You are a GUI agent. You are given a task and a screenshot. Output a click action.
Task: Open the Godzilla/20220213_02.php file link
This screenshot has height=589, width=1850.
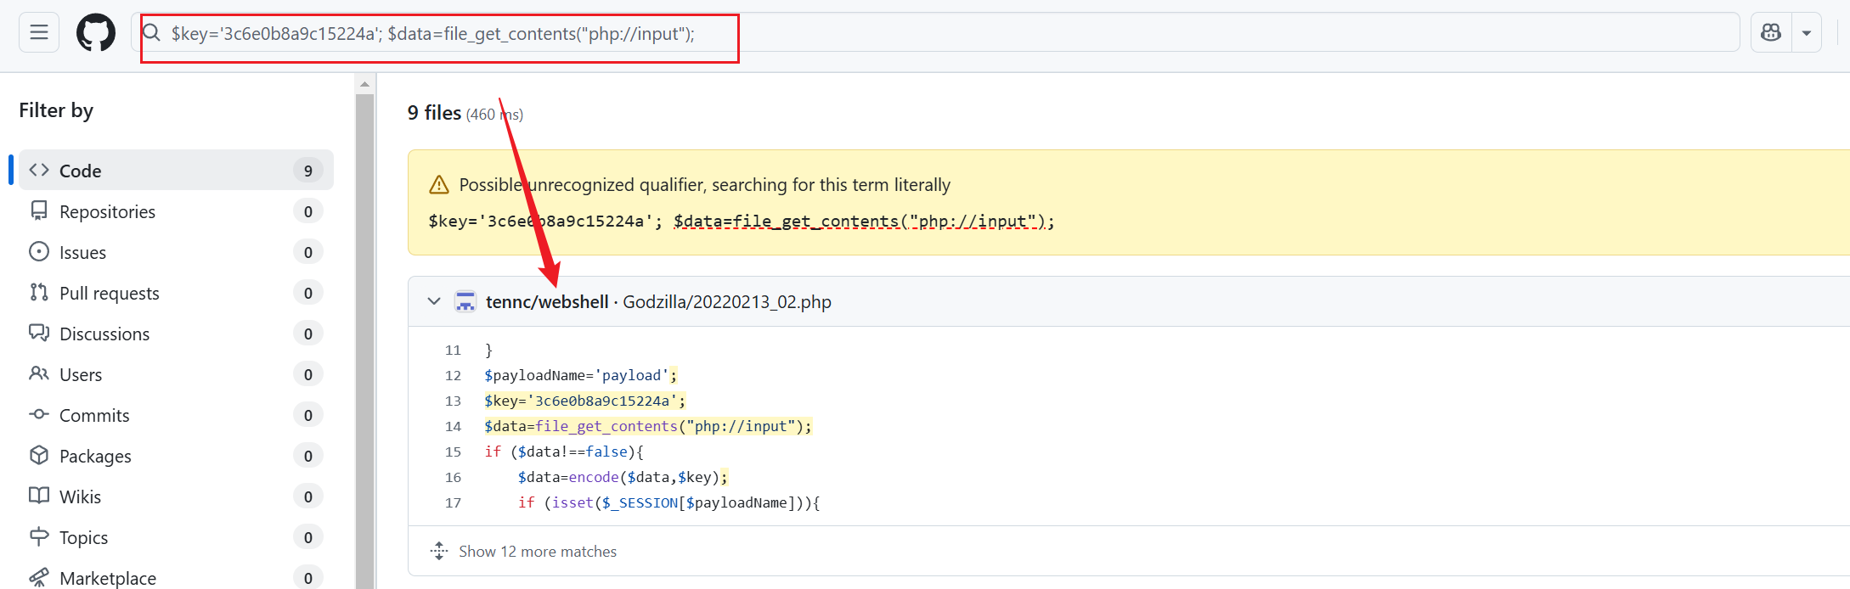(x=727, y=302)
